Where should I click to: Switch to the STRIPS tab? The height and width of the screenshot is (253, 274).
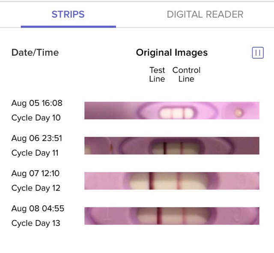pos(68,14)
